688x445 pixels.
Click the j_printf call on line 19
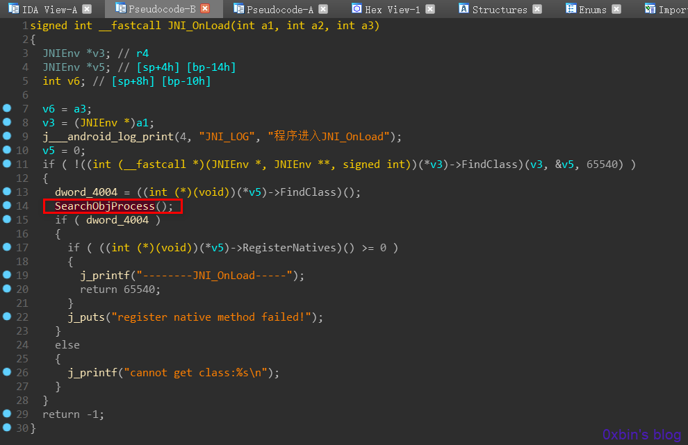(x=105, y=276)
